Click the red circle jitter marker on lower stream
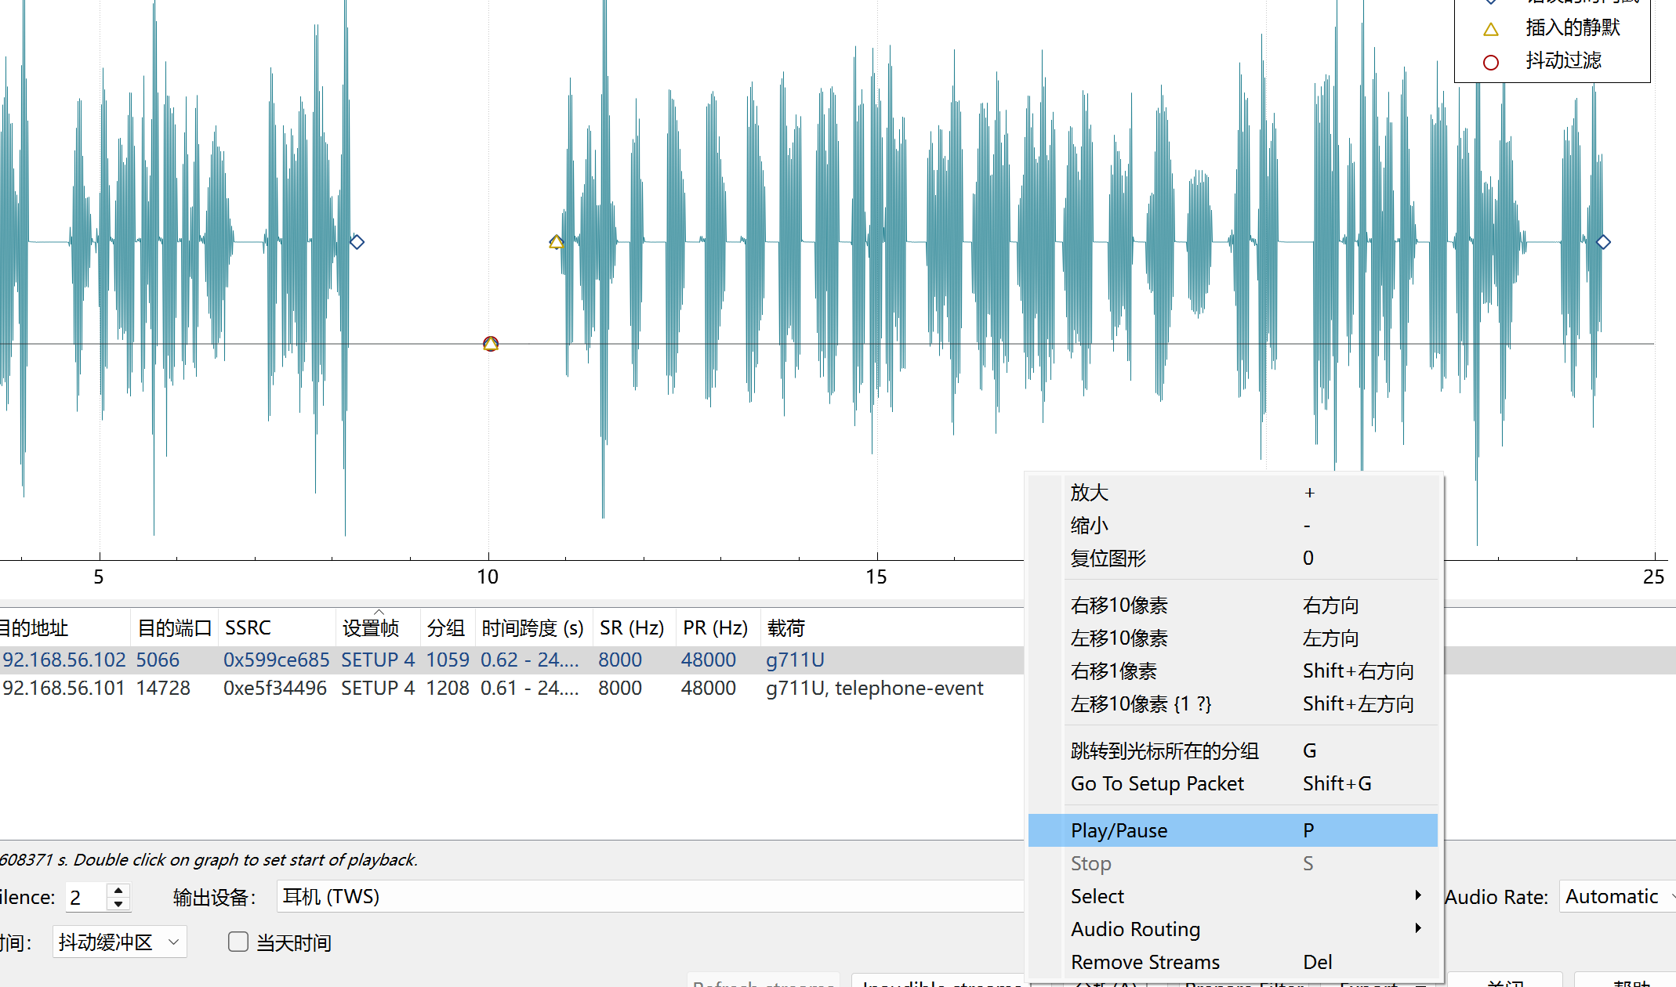This screenshot has height=987, width=1676. (491, 344)
